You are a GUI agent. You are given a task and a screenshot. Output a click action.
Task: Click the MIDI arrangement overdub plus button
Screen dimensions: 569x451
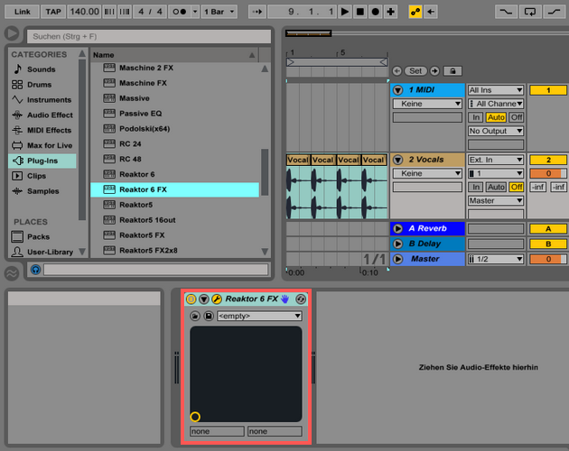click(x=390, y=12)
